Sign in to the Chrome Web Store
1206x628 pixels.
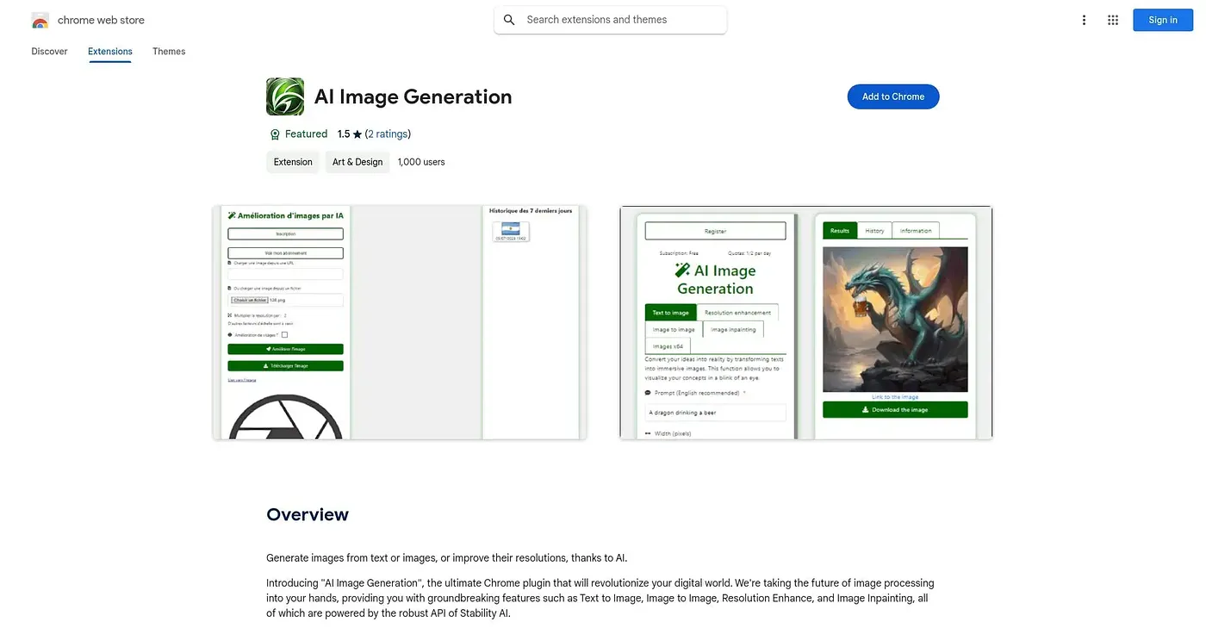[x=1163, y=20]
